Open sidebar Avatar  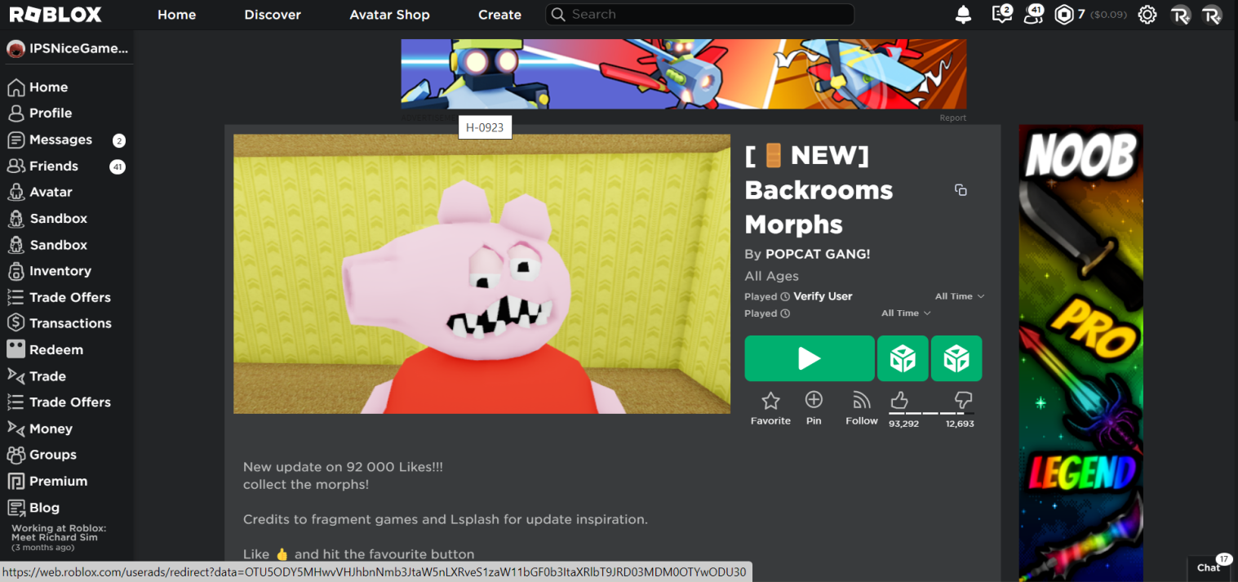click(51, 192)
